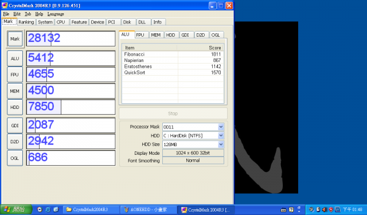Open the red security shield tray icon
Image resolution: width=367 pixels, height=215 pixels.
coord(331,210)
